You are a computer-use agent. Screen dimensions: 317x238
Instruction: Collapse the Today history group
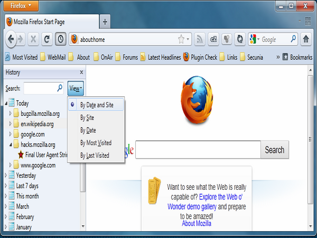coord(6,104)
